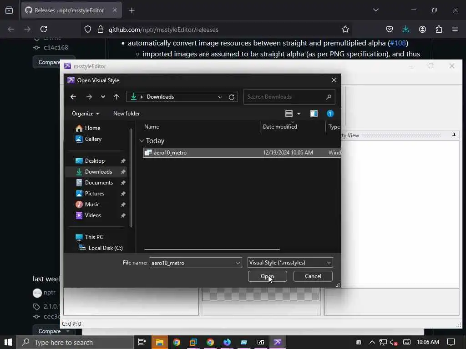This screenshot has width=466, height=349.
Task: Open Firefox View icon
Action: coord(9,10)
